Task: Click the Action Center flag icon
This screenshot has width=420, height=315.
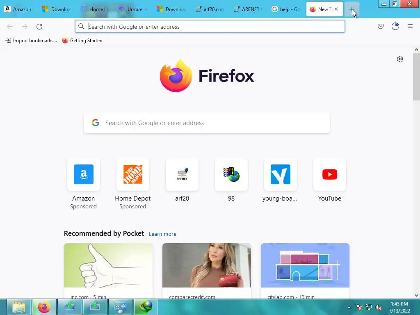Action: (x=359, y=307)
